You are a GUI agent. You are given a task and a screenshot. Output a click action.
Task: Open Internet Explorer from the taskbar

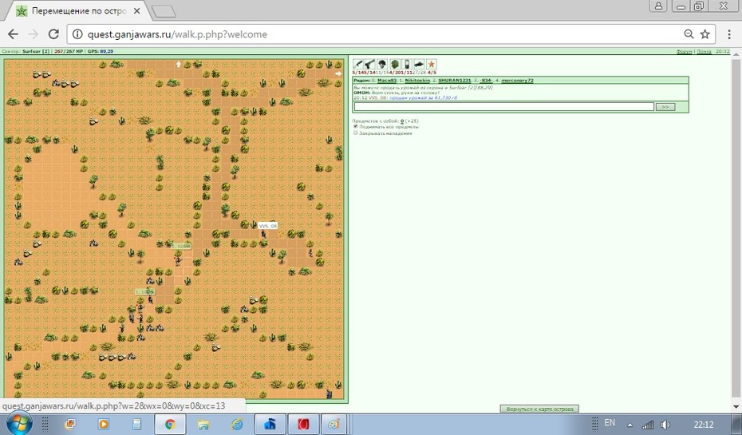pos(236,424)
